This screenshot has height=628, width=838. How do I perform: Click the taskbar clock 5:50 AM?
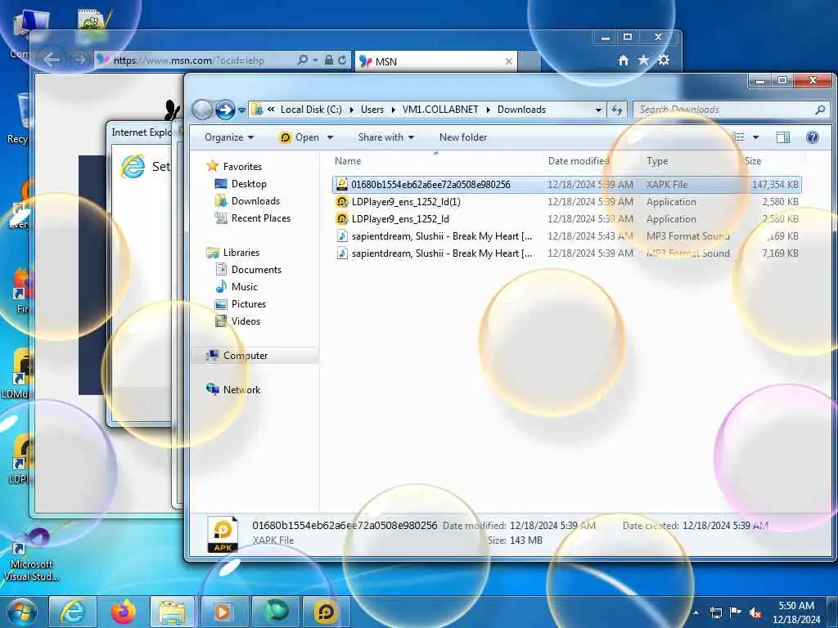coord(796,612)
